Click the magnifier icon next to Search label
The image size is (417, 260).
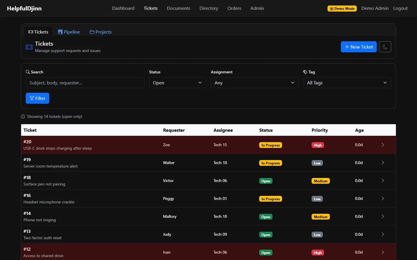[28, 72]
